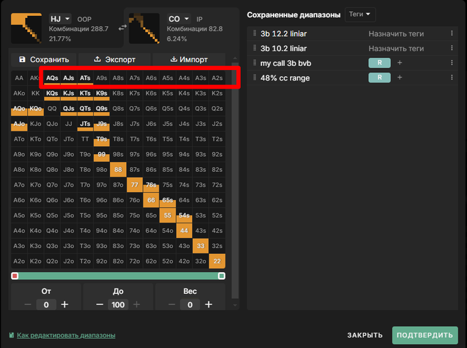Click scrollbar down arrow in range editor
The image size is (467, 348).
[235, 305]
